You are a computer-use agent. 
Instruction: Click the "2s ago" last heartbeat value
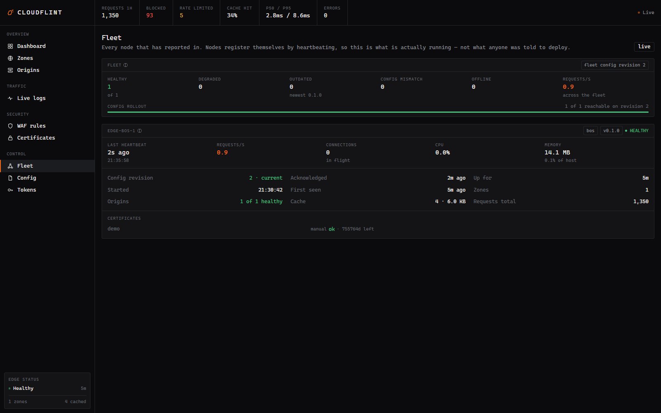click(118, 153)
